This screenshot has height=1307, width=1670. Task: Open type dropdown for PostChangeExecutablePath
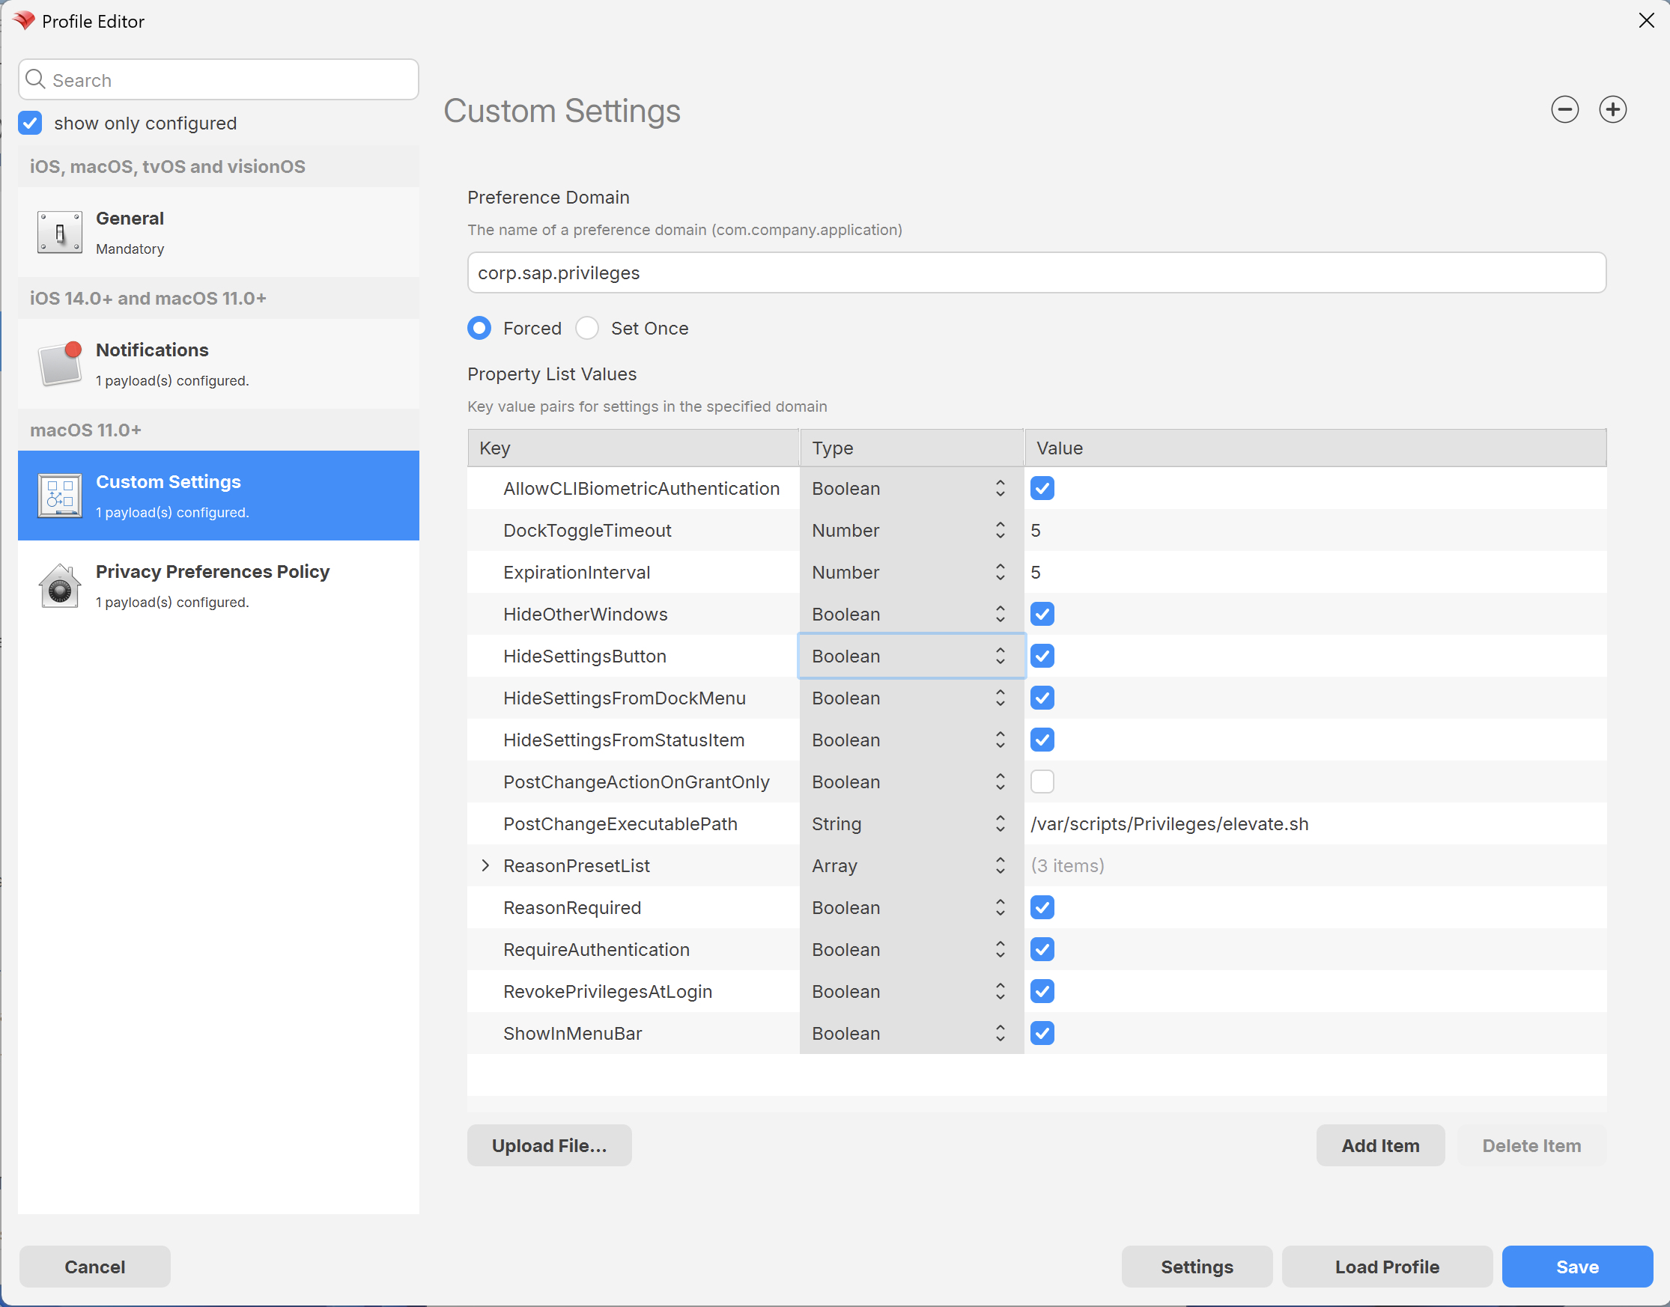pos(911,823)
